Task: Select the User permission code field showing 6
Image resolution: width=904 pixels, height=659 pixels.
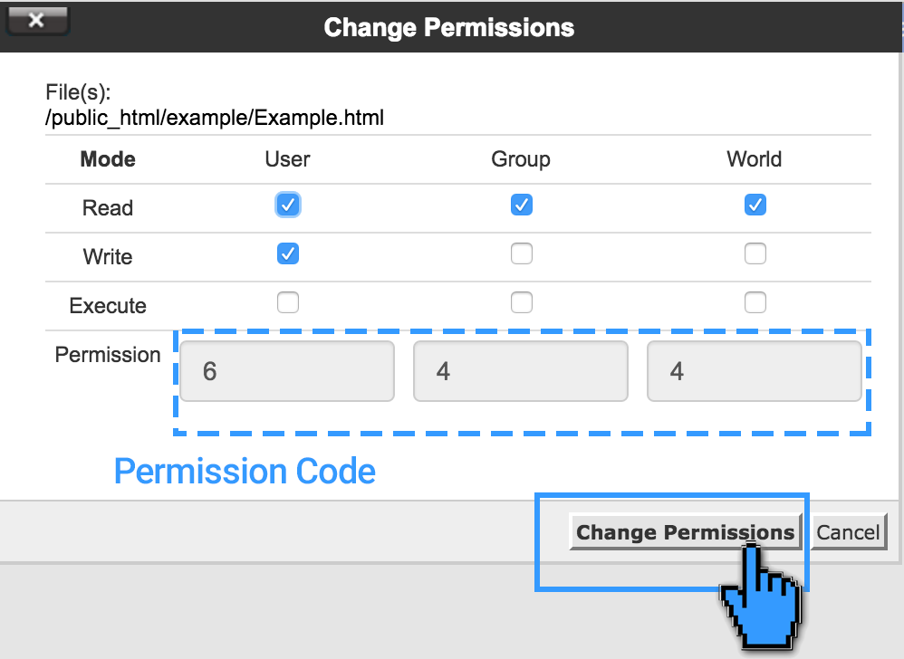Action: pyautogui.click(x=287, y=371)
